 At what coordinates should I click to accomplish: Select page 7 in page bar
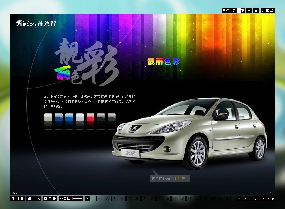coord(145,199)
